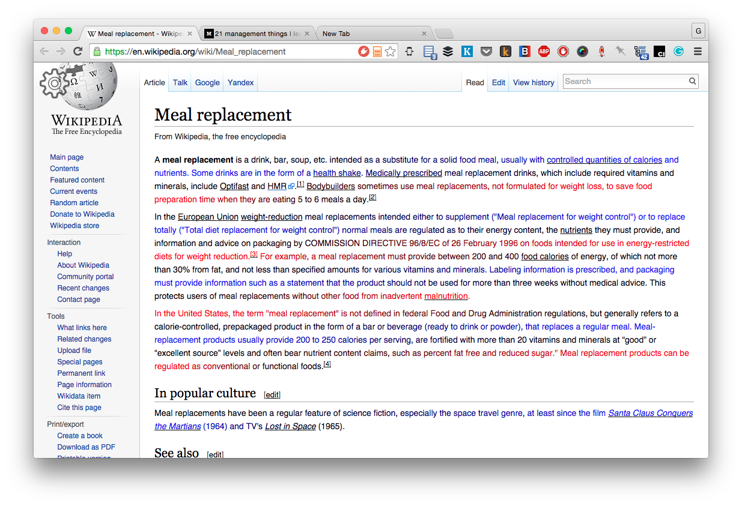Screen dimensions: 742x506
Task: Open the Buffer stacked layers extension
Action: coord(448,52)
